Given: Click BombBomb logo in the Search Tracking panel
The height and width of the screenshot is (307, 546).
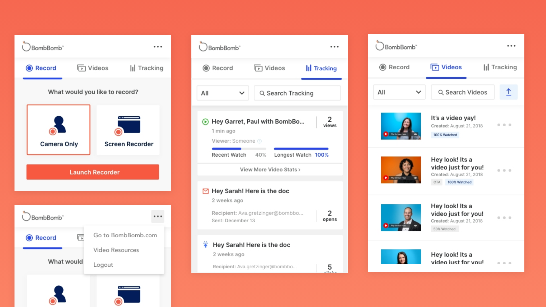Looking at the screenshot, I should pos(220,47).
